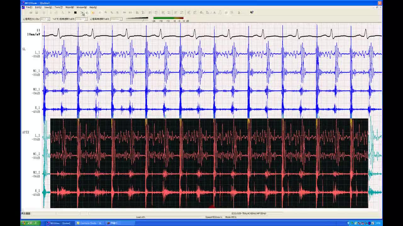
Task: Open the Tools menu
Action: click(x=58, y=7)
